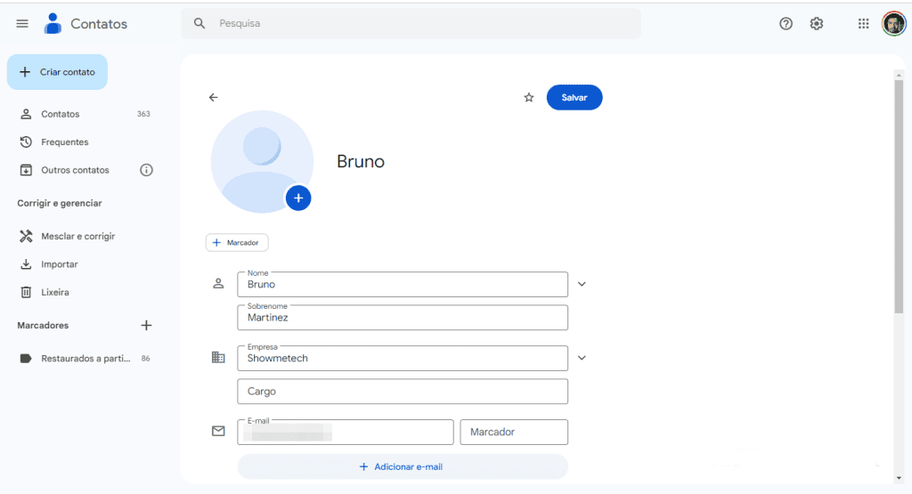912x494 pixels.
Task: Edit the Nome field with Bruno
Action: tap(403, 284)
